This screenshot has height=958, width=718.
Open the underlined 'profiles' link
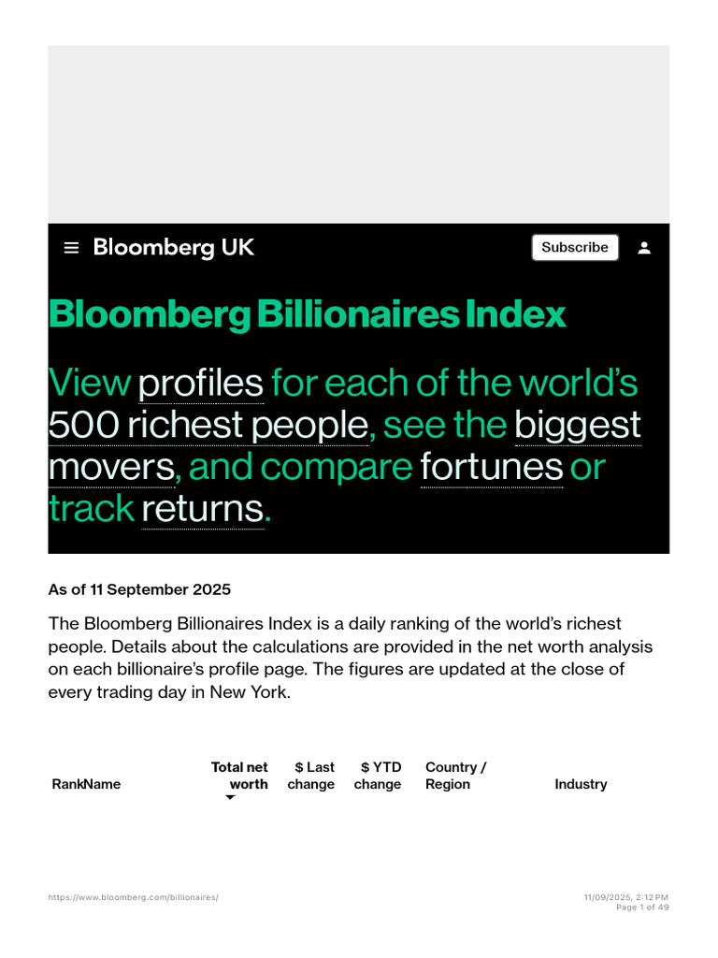pos(201,383)
